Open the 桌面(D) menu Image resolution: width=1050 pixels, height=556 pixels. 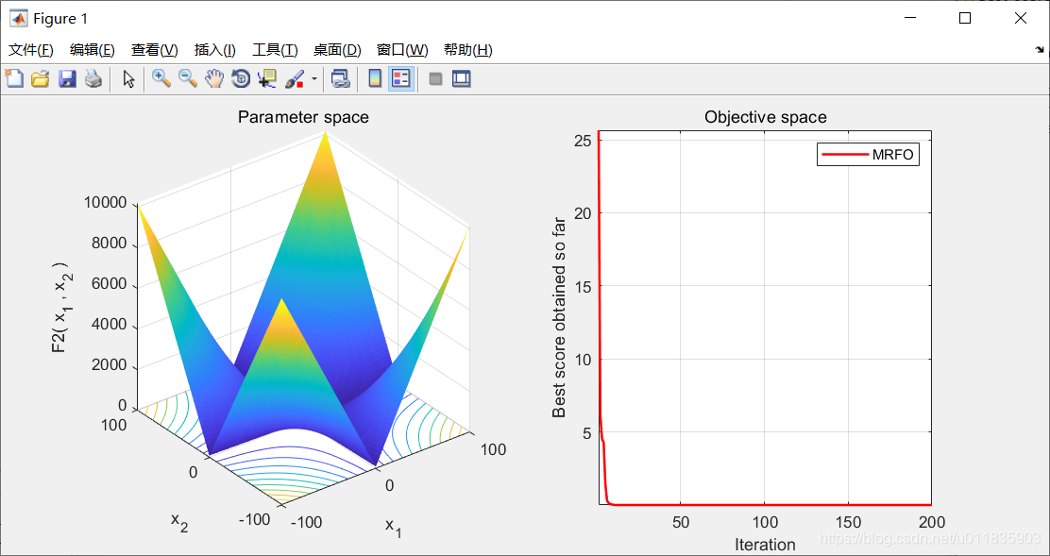click(x=337, y=50)
